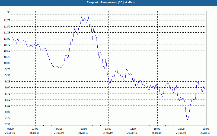
Task: Click the 12:00 time axis label
Action: coord(108,129)
